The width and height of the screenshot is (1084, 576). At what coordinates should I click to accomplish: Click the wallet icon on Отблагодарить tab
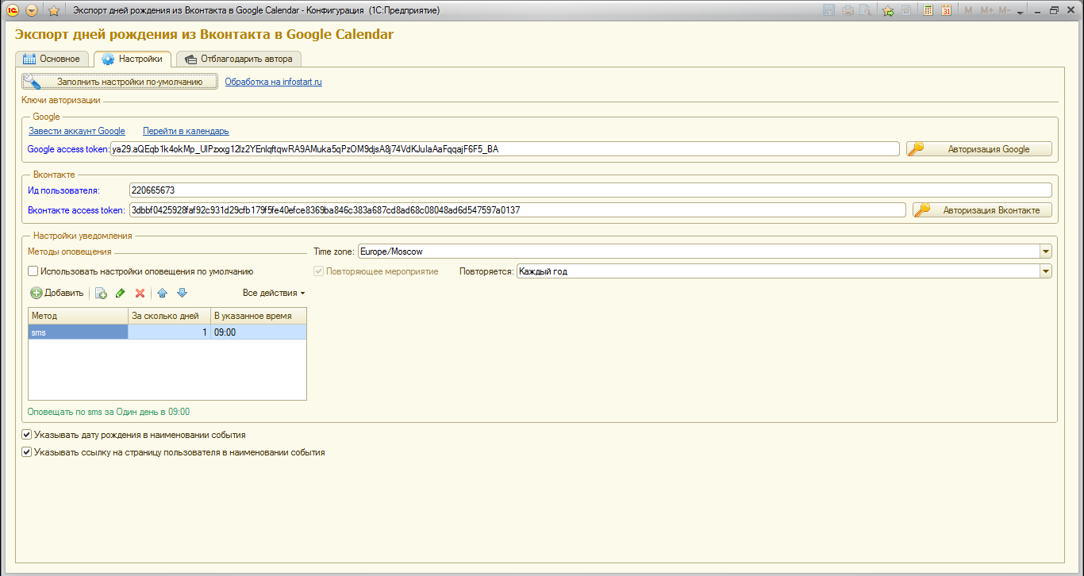coord(190,59)
